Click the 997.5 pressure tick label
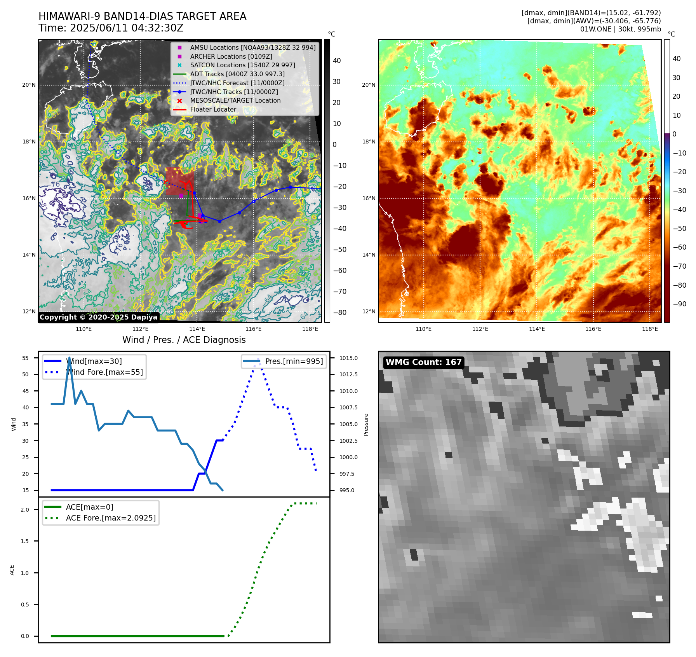Screen dimensions: 696x657 coord(346,474)
